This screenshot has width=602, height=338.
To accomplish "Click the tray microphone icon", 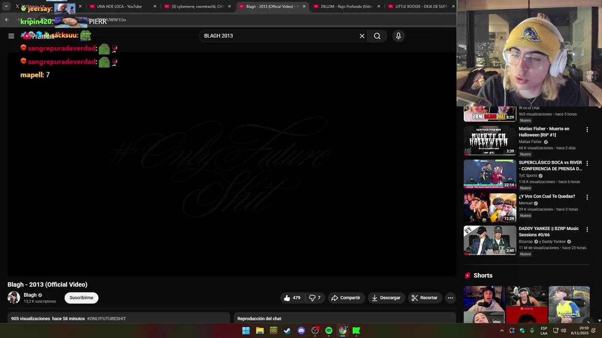I will (x=532, y=330).
